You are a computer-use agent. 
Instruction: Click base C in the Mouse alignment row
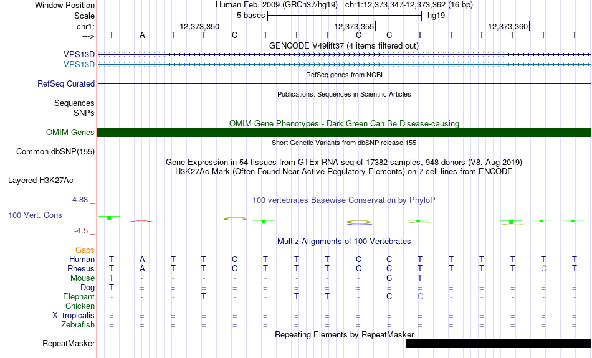tap(389, 278)
